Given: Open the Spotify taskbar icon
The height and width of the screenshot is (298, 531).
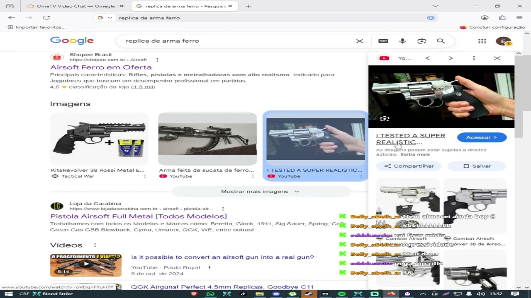Looking at the screenshot, I should 341,294.
